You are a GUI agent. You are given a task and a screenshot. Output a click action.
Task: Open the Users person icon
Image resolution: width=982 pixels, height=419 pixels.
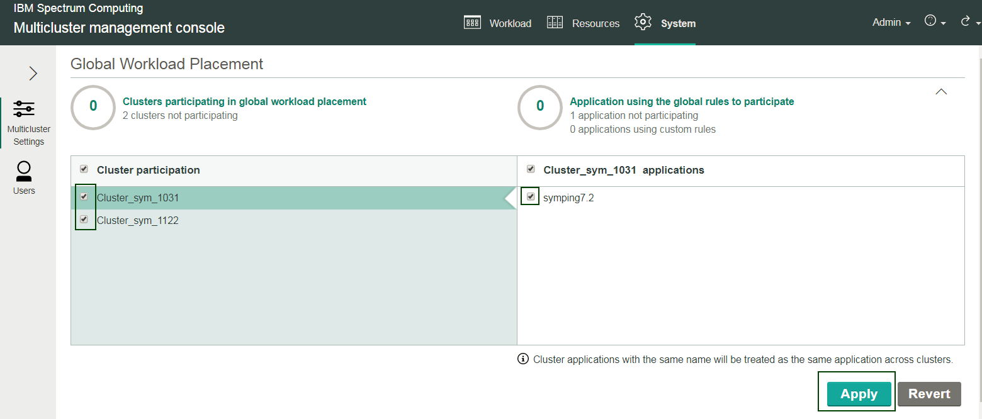pyautogui.click(x=24, y=172)
